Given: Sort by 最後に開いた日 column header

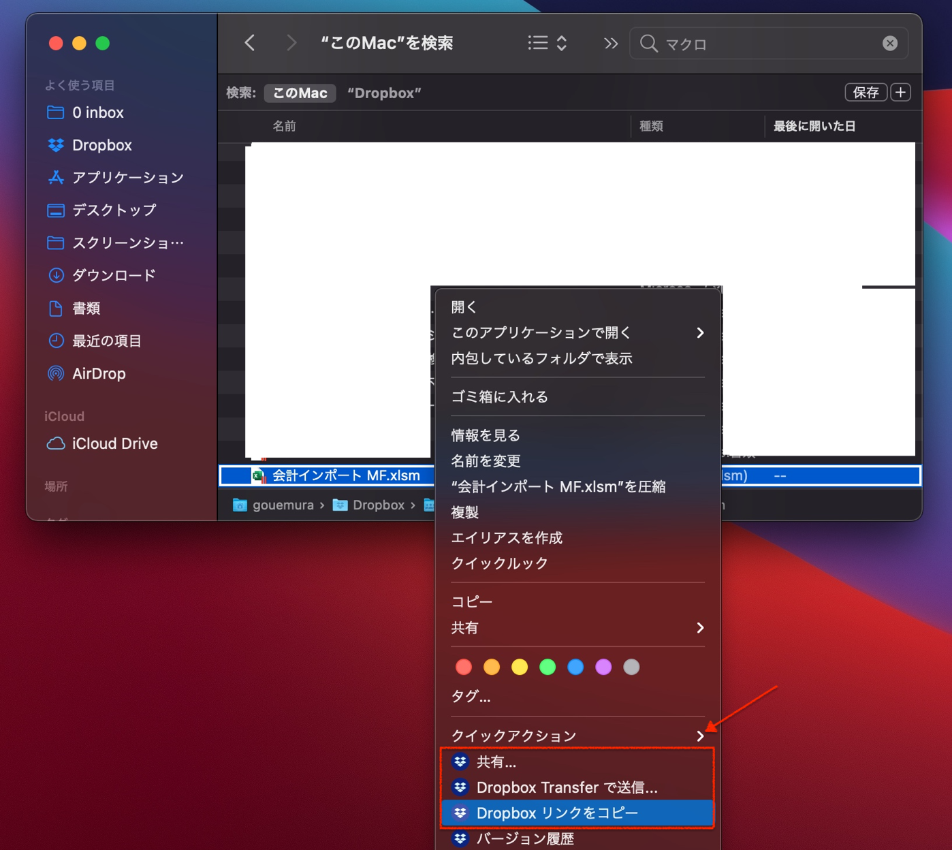Looking at the screenshot, I should coord(814,126).
